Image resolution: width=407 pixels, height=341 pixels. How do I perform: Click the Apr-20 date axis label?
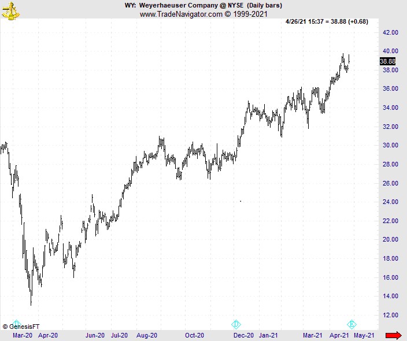click(x=48, y=335)
